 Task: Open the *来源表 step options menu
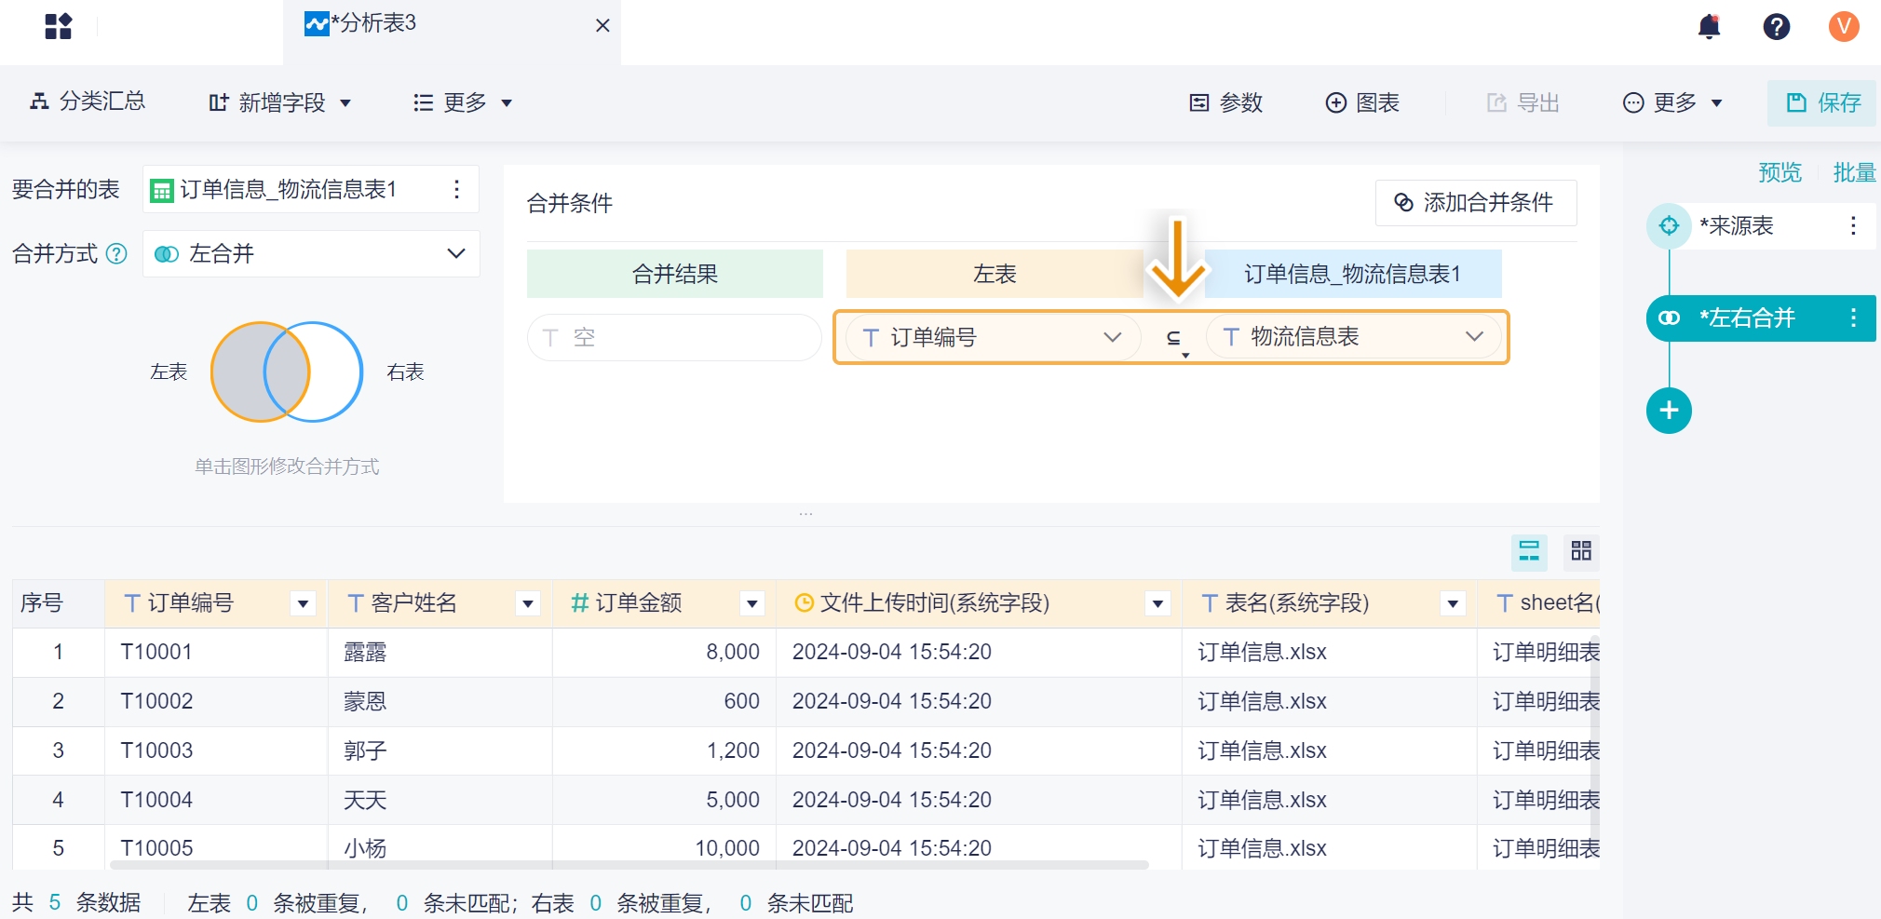[x=1853, y=225]
